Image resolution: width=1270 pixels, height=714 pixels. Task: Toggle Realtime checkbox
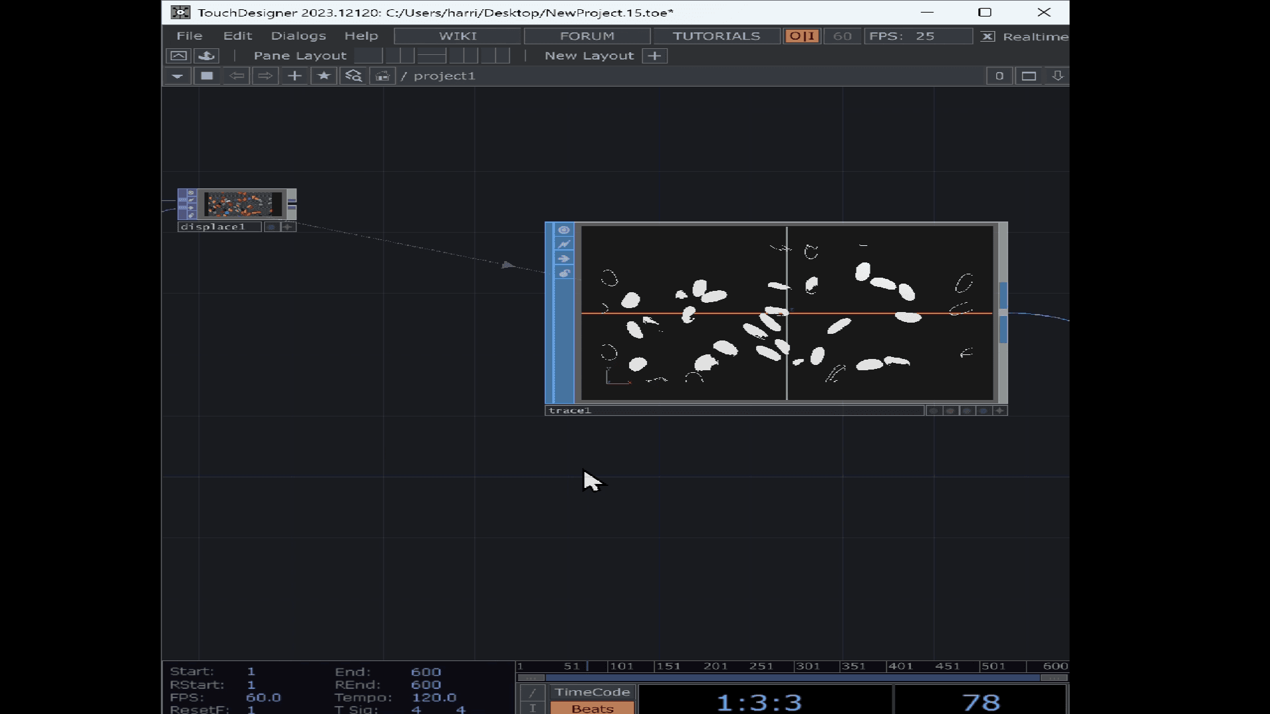click(x=988, y=36)
